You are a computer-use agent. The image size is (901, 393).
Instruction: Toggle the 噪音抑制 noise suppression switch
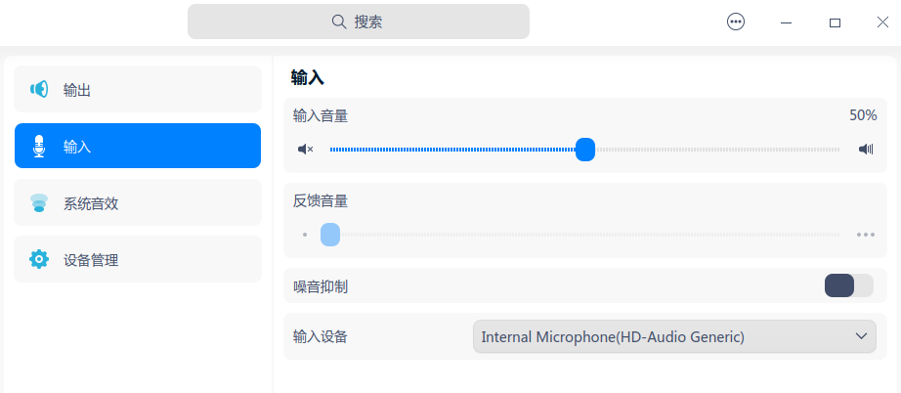848,285
